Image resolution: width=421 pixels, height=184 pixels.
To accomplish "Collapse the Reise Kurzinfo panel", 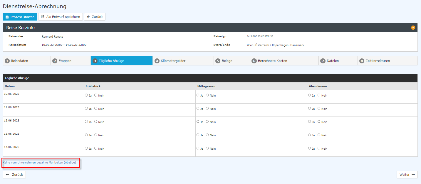I will [x=413, y=28].
